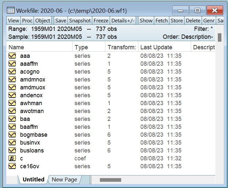Open the View menu
Image resolution: width=228 pixels, height=188 pixels.
coord(14,20)
